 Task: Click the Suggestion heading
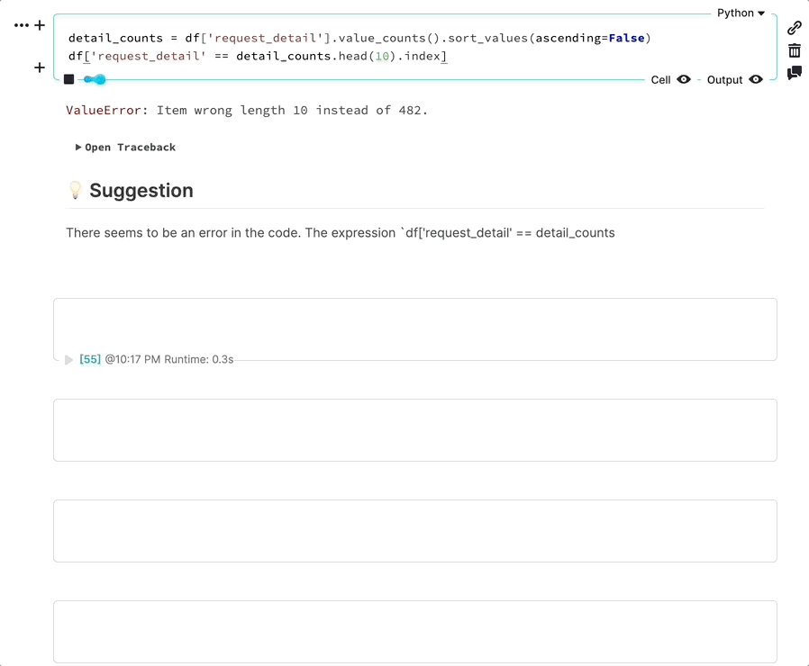(x=141, y=190)
